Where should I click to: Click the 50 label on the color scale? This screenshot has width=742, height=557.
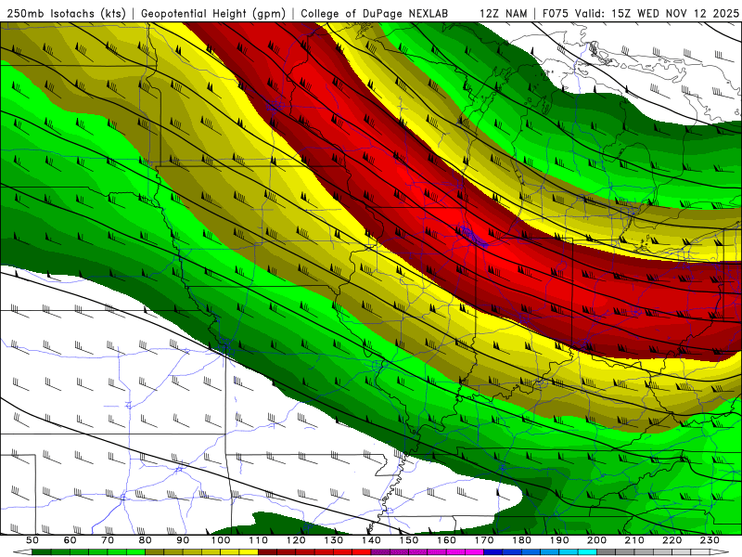click(x=32, y=540)
